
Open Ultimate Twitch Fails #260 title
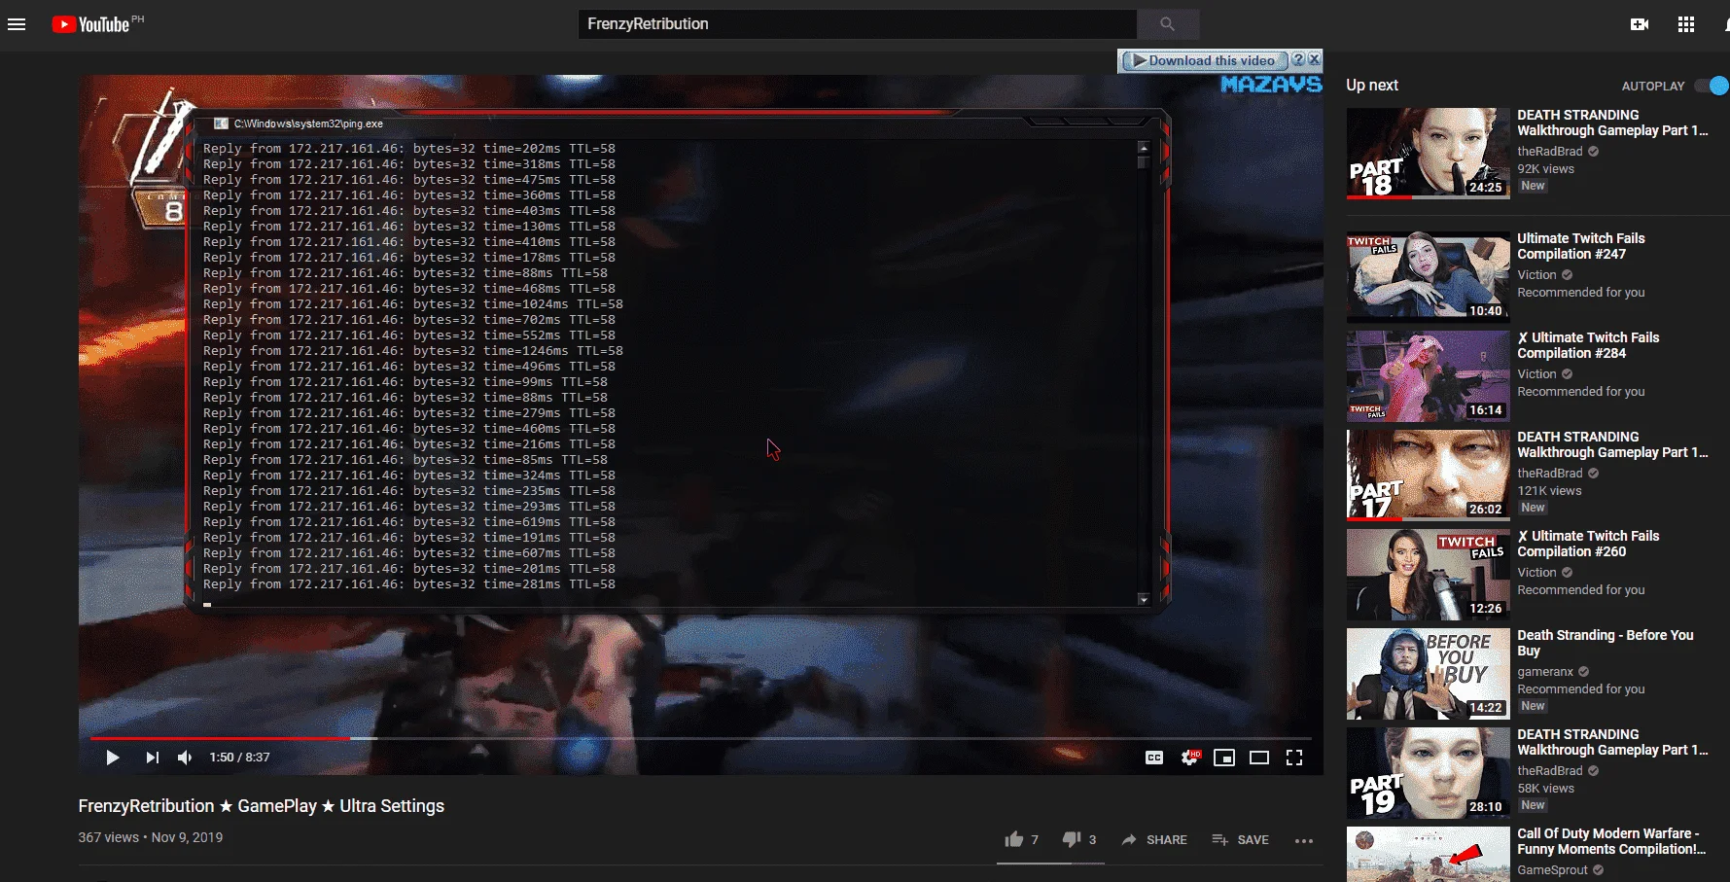pyautogui.click(x=1589, y=544)
